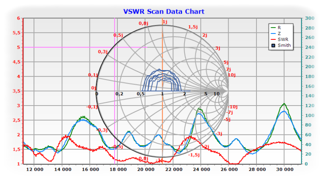Click the Smith chart reactance label '-0,1j'
The image size is (326, 180).
(x=92, y=107)
